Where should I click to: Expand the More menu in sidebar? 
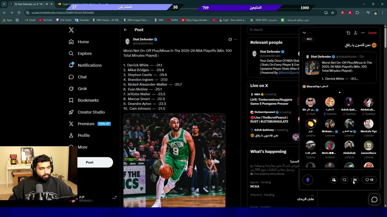tap(78, 147)
